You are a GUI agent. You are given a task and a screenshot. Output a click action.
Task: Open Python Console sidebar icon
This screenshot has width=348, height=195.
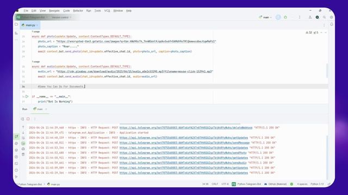click(16, 157)
